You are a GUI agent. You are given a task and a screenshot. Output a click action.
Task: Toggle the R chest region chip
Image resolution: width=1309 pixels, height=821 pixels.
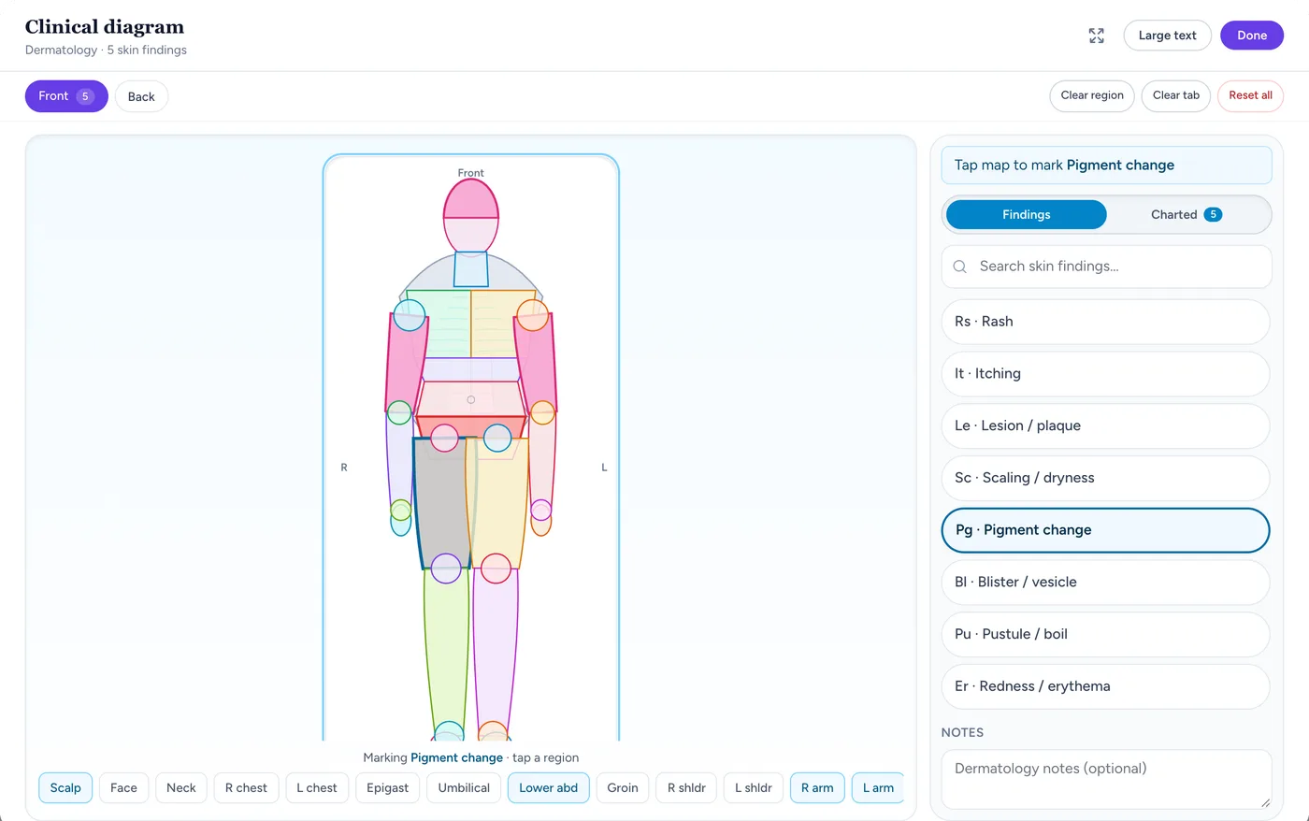pos(246,788)
